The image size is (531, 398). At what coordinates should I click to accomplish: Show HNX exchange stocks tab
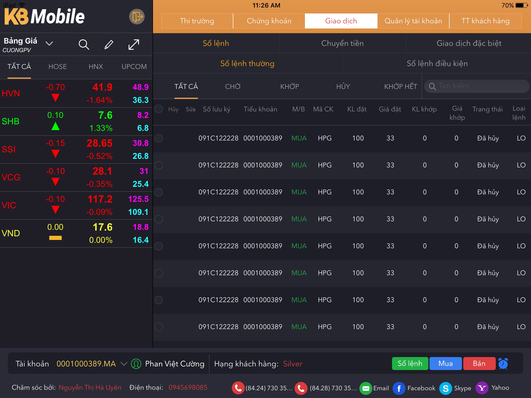pos(96,67)
